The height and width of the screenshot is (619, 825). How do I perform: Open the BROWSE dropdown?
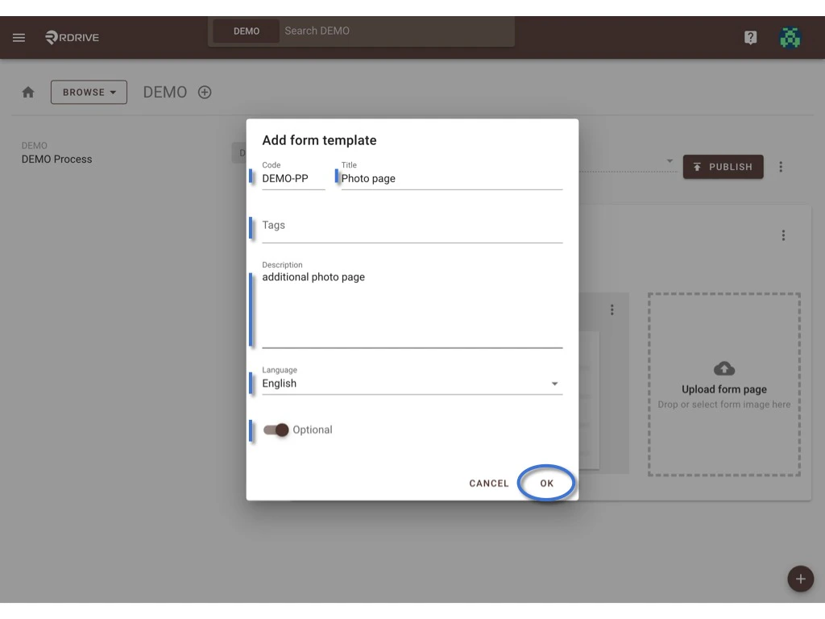tap(89, 92)
